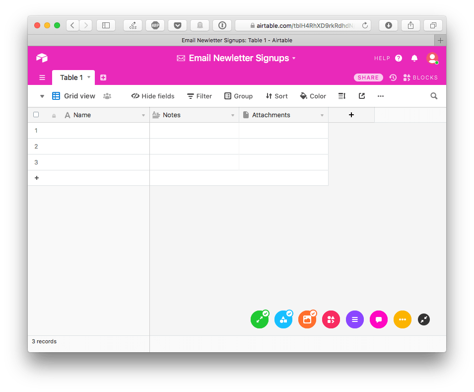Click the 1Password extension icon

click(x=222, y=25)
